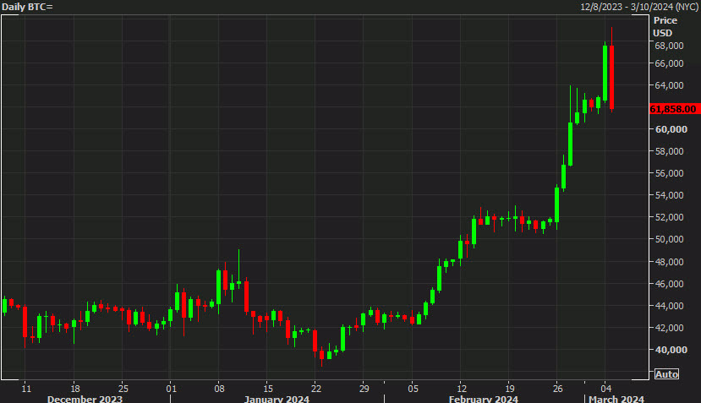The height and width of the screenshot is (403, 701).
Task: Click the 54,000 price axis label
Action: click(x=669, y=195)
